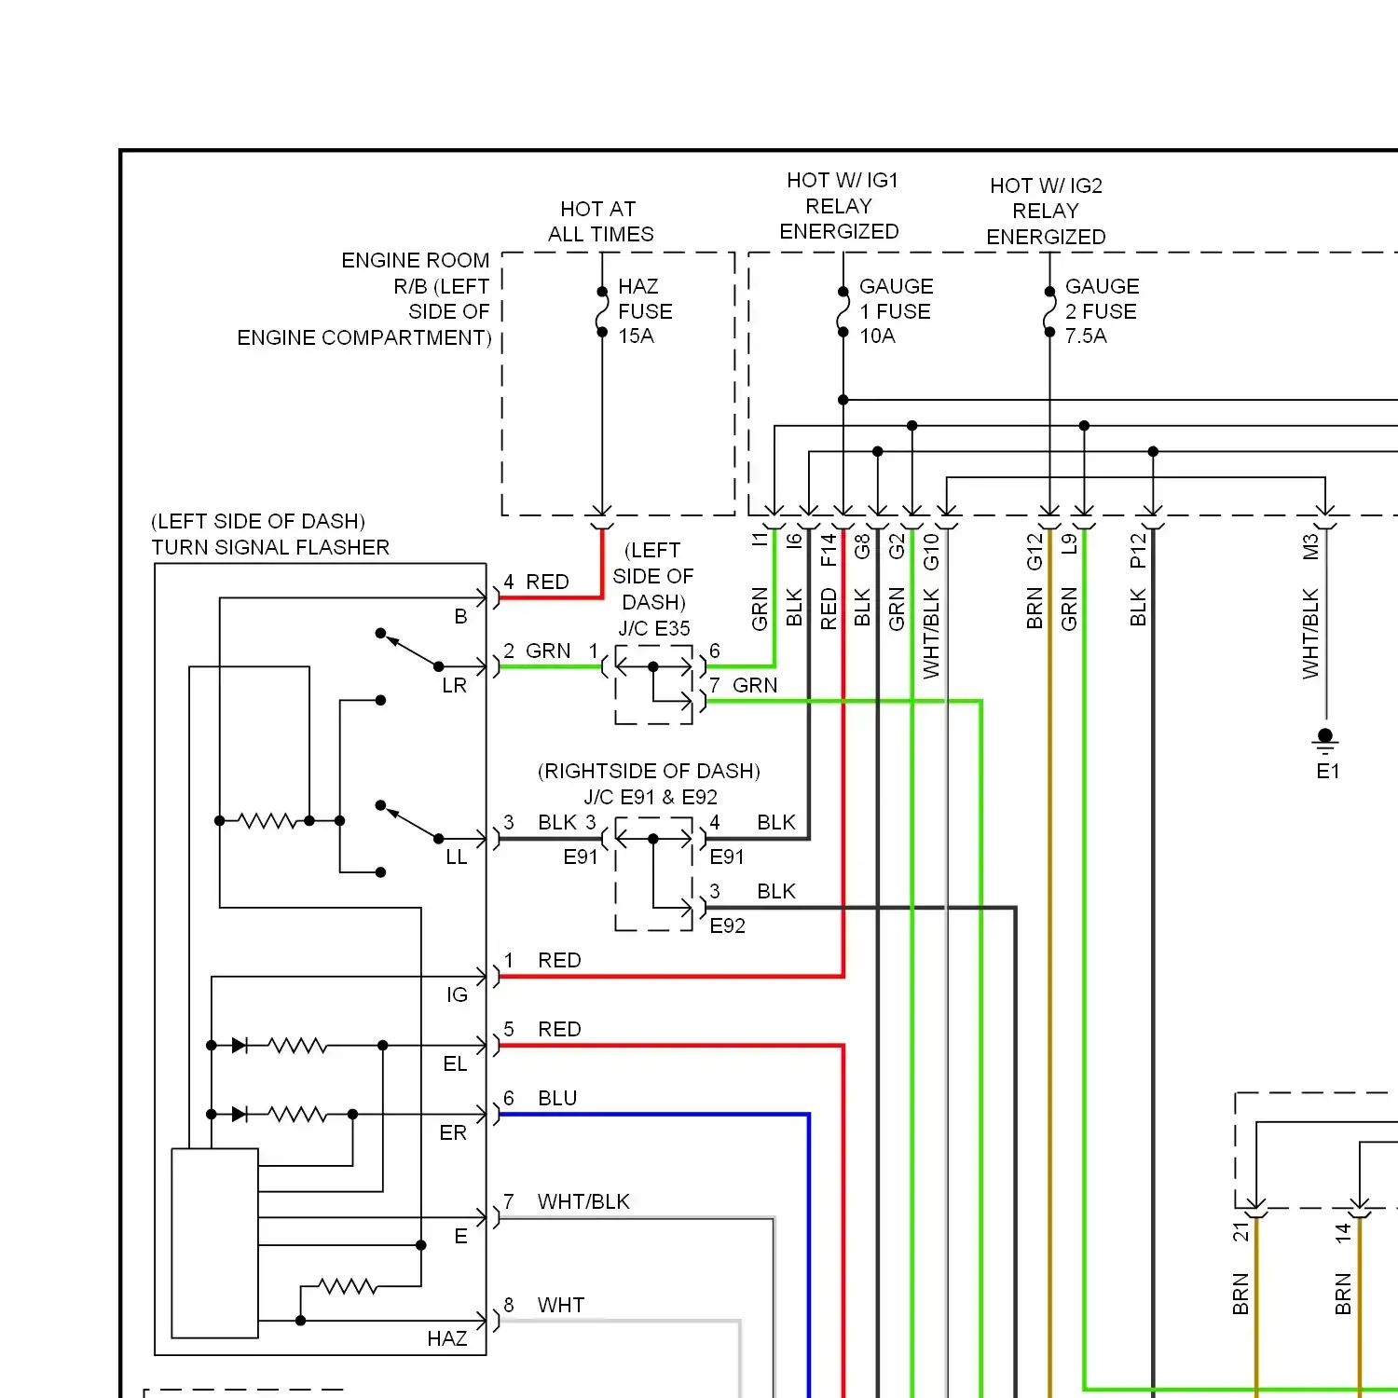Click the resistor above HAZ terminal
Screen dimensions: 1398x1398
pyautogui.click(x=348, y=1287)
